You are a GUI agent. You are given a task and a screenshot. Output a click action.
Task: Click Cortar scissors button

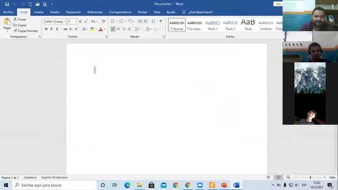click(x=20, y=20)
